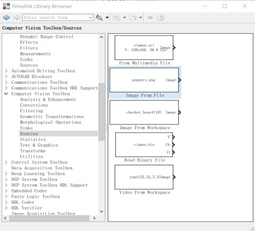
Task: Expand the HDL Verifier node
Action: (6, 208)
